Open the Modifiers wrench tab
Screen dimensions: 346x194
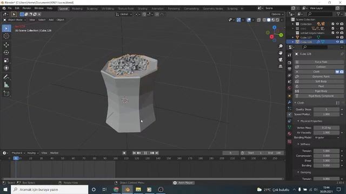pyautogui.click(x=290, y=102)
